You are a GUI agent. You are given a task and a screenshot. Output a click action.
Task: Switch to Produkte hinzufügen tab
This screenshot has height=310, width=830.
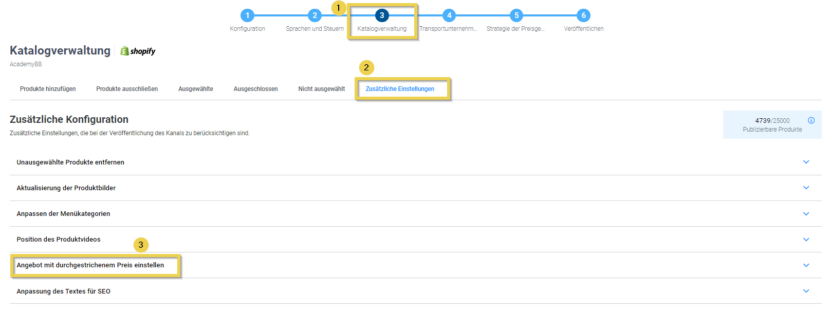[48, 89]
